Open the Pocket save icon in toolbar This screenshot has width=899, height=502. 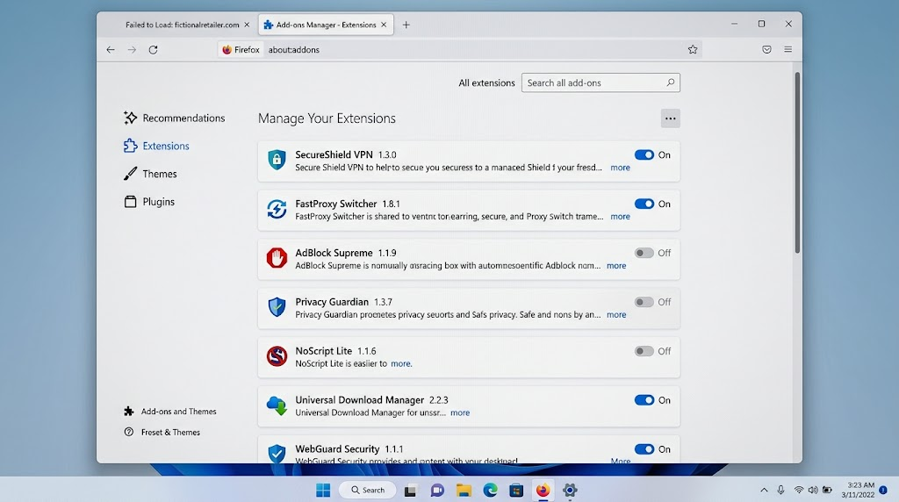point(766,50)
